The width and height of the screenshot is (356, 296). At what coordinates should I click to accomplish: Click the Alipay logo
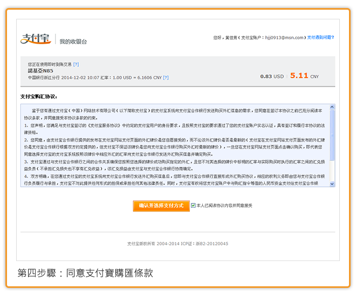pyautogui.click(x=36, y=39)
